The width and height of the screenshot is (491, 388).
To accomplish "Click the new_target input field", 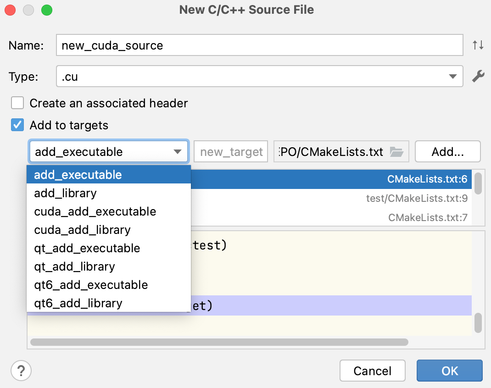I will pos(230,151).
